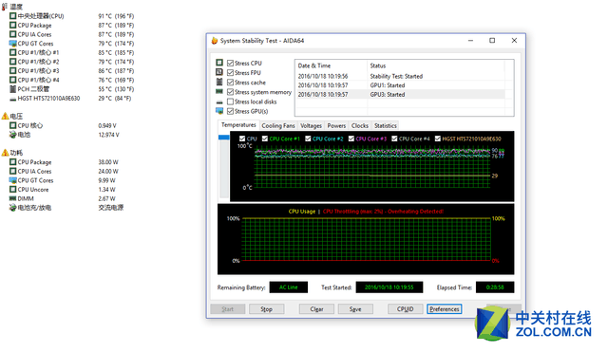Click the power warning icon beside 功耗
608x352 pixels.
[x=5, y=153]
